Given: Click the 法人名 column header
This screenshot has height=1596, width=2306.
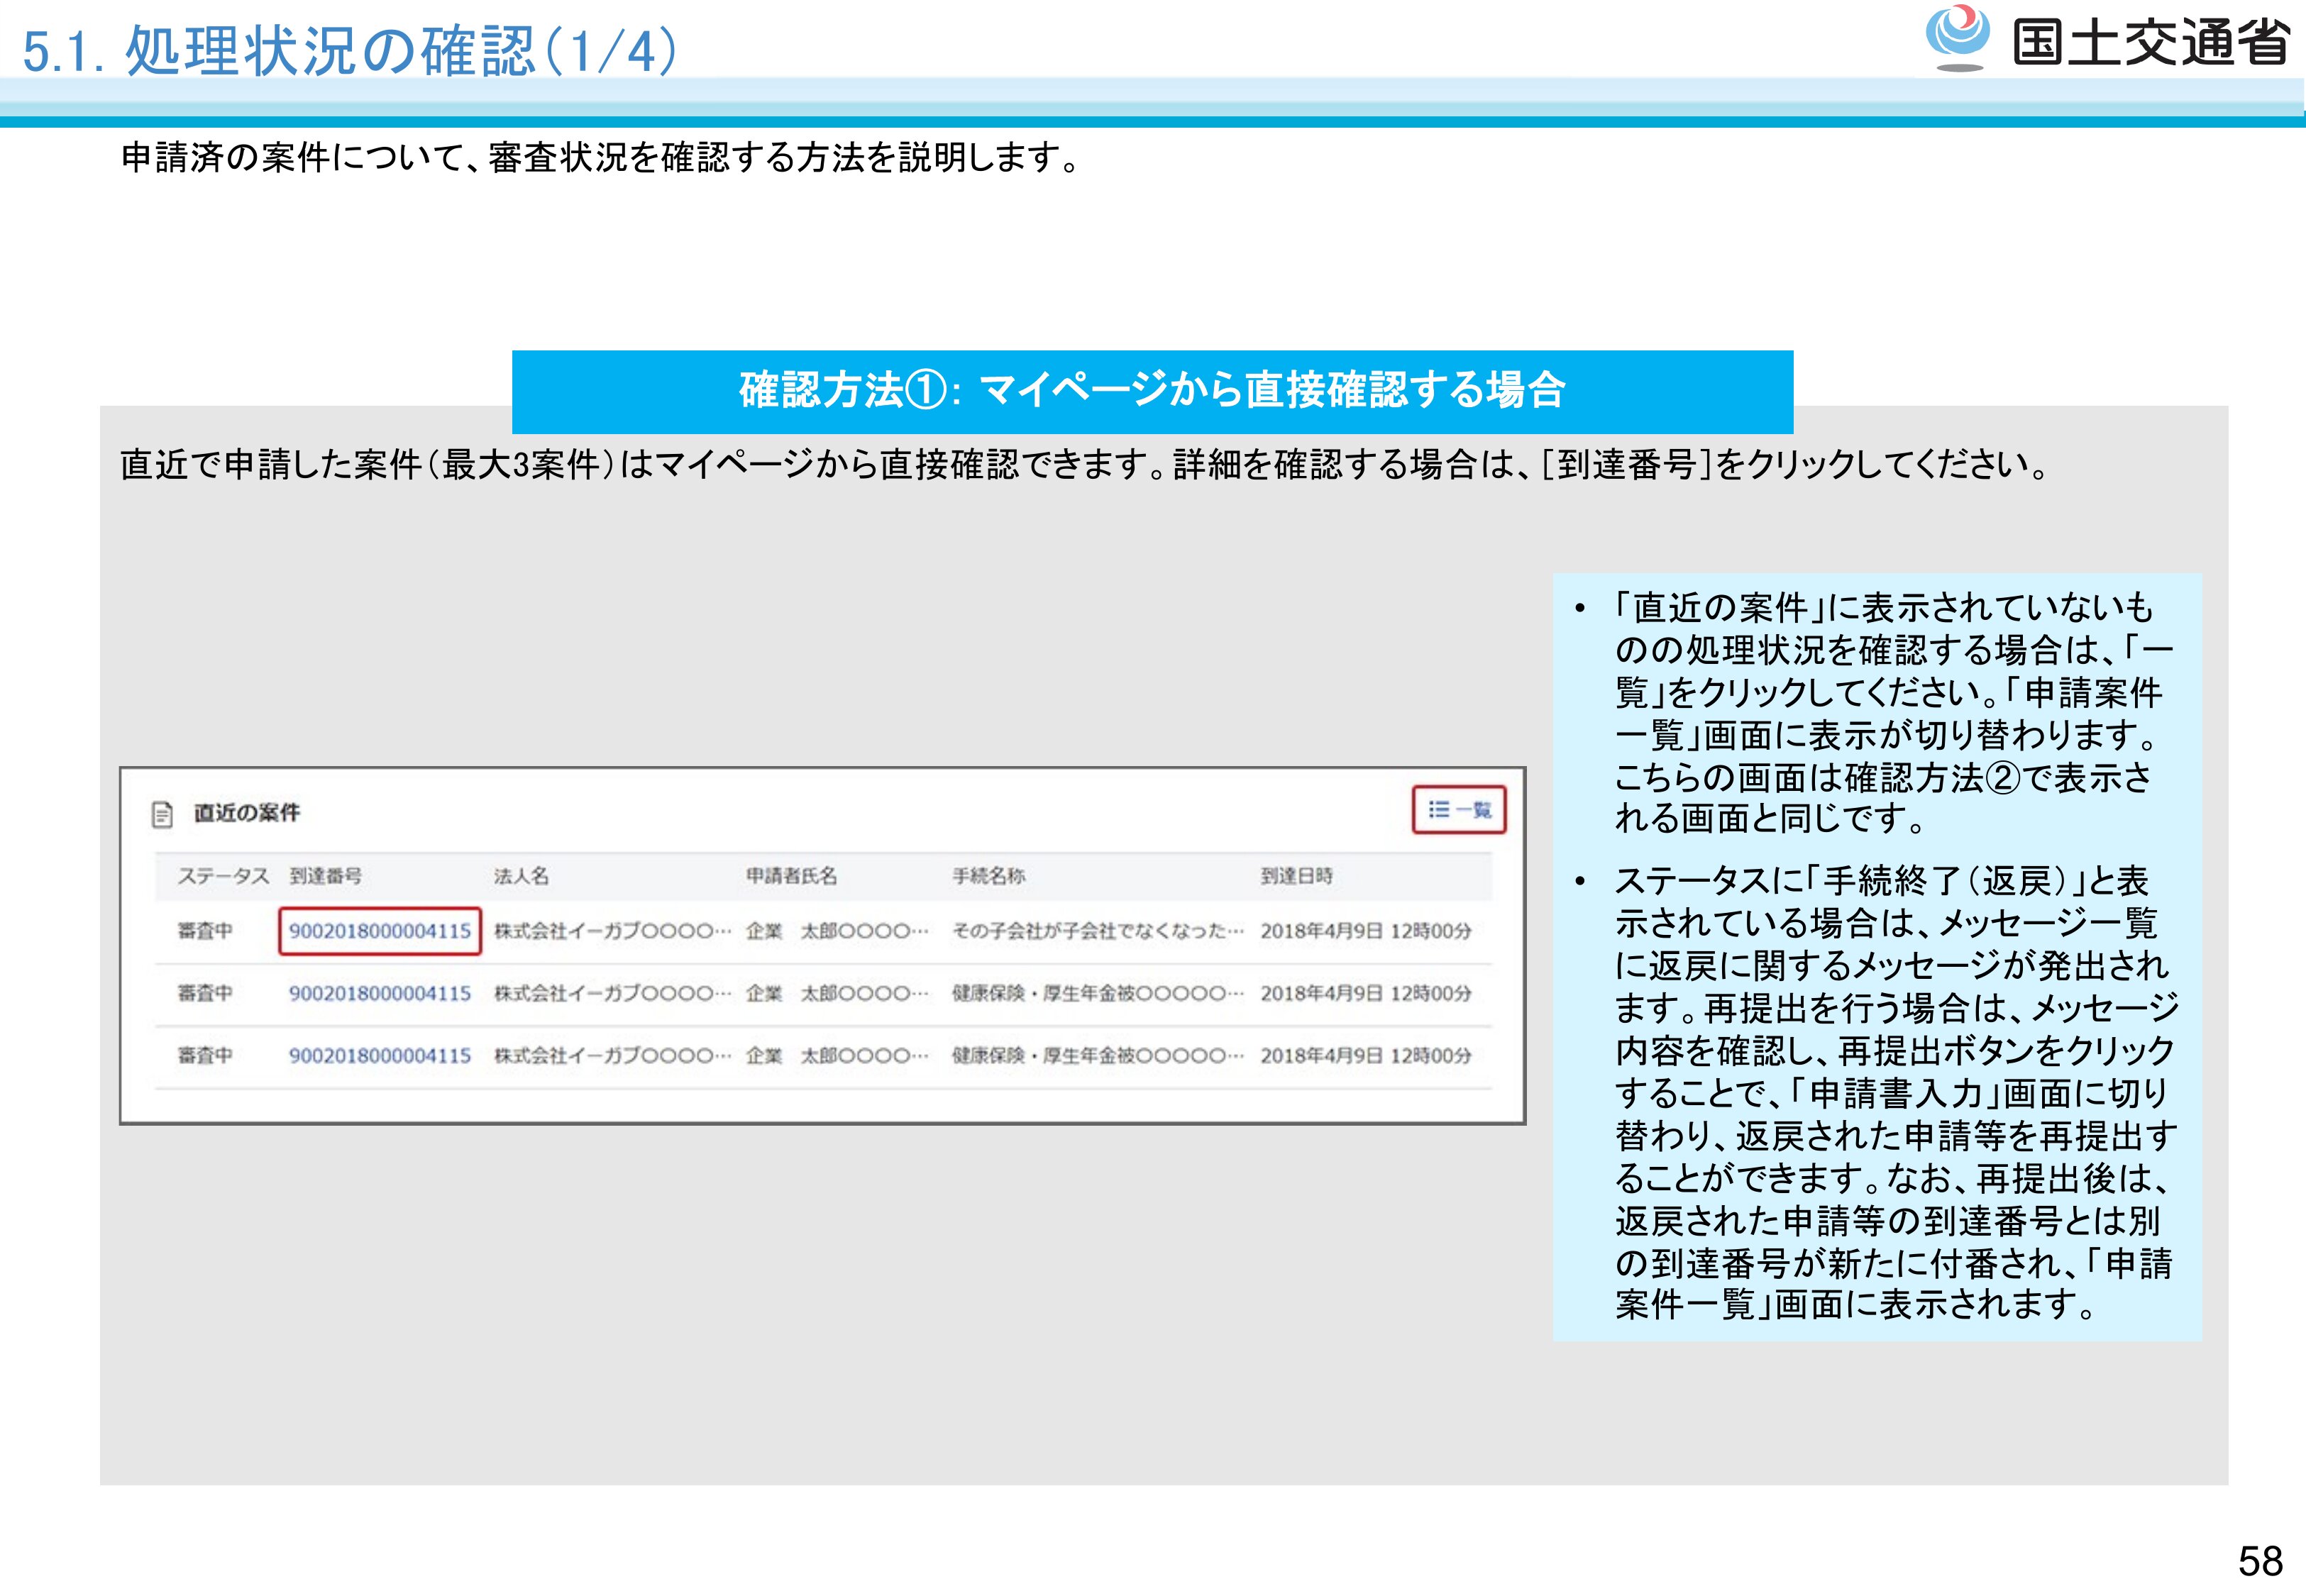Looking at the screenshot, I should [521, 876].
